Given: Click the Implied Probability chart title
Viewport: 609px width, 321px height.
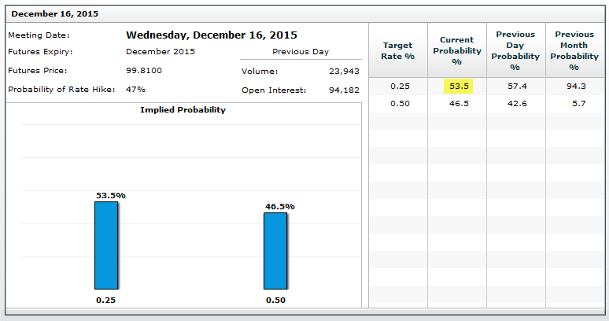Looking at the screenshot, I should click(x=183, y=110).
